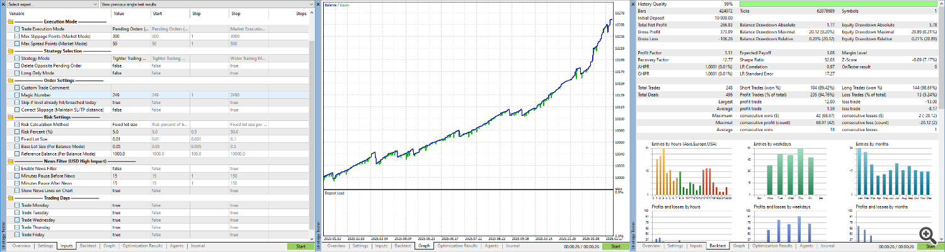Open Delete Opposite Pending Order false value

click(x=130, y=66)
